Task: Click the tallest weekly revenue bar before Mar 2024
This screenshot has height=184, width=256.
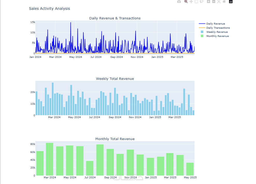Action: point(53,99)
